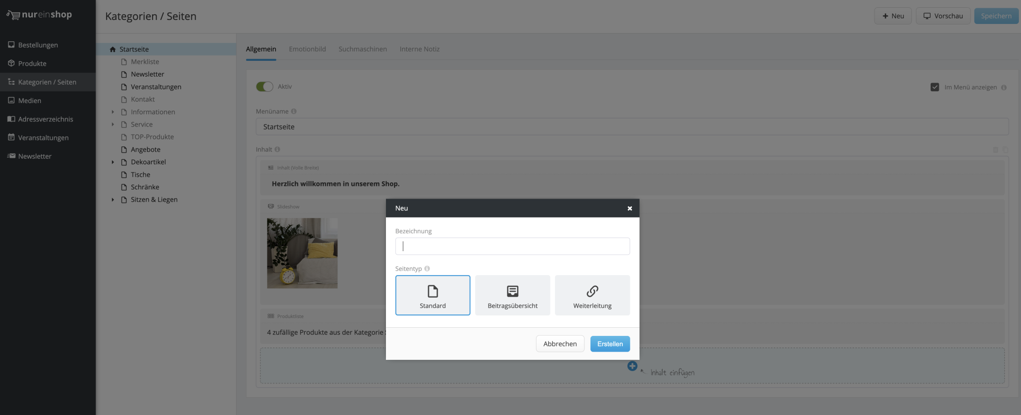Viewport: 1021px width, 415px height.
Task: Select the Weiterleitung page type
Action: (x=592, y=296)
